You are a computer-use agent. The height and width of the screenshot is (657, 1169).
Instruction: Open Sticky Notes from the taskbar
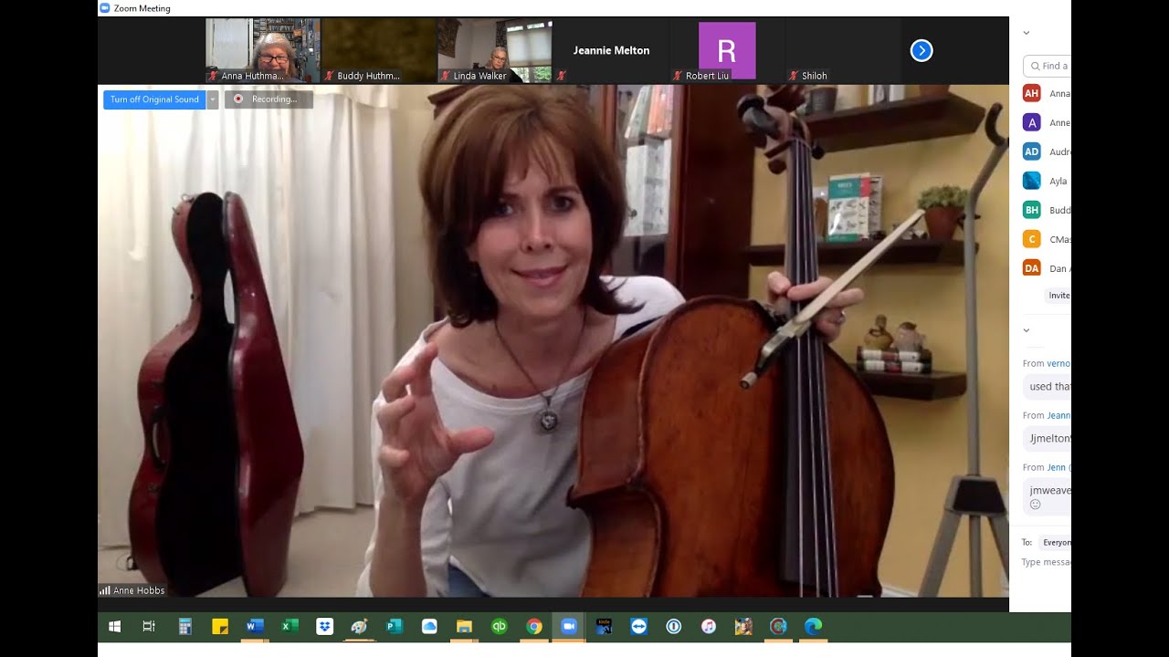220,626
